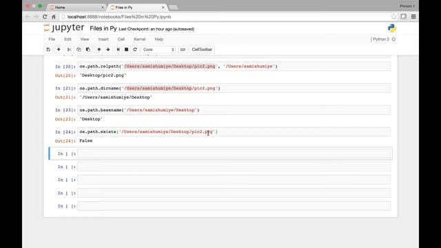The image size is (441, 248).
Task: Restart the kernel icon
Action: (x=135, y=50)
